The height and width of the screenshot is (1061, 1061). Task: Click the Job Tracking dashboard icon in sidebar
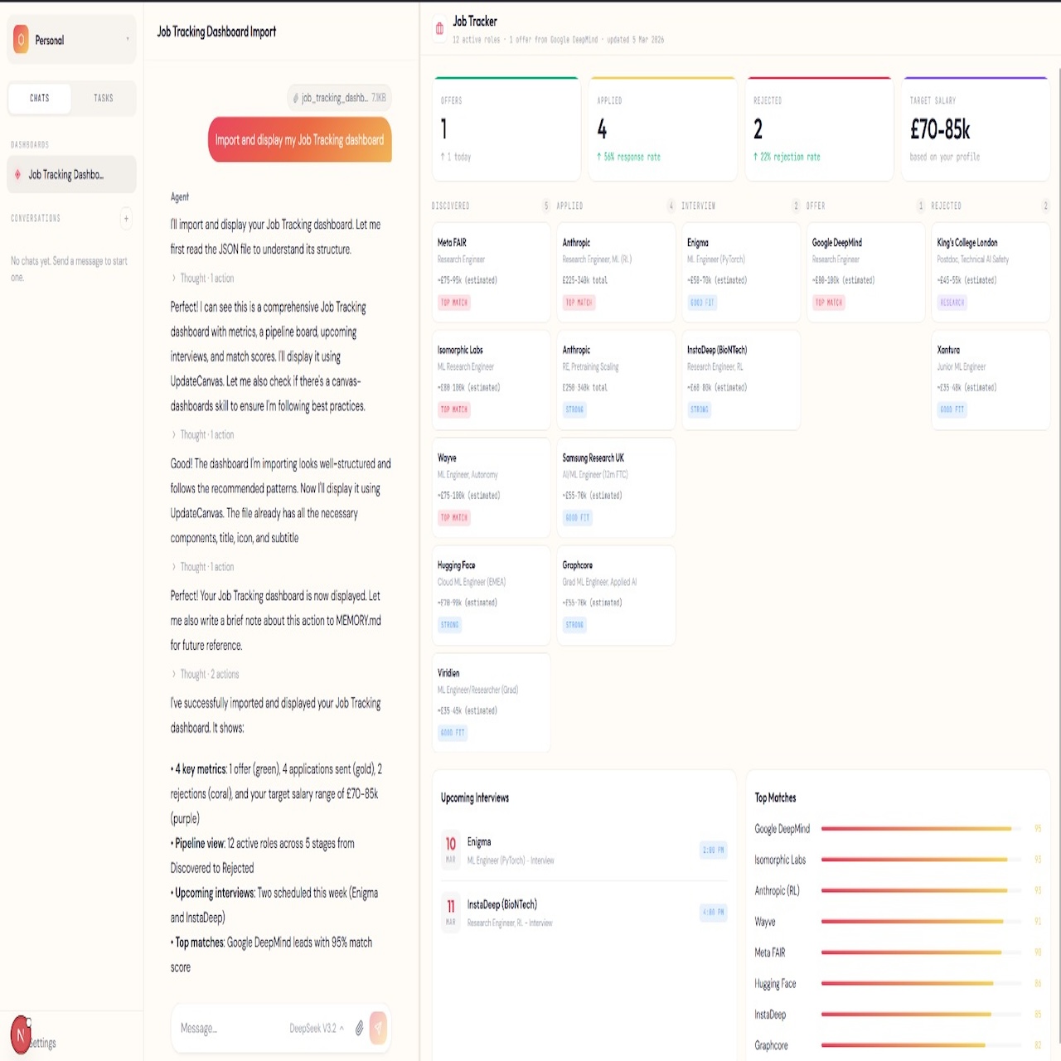pyautogui.click(x=17, y=175)
